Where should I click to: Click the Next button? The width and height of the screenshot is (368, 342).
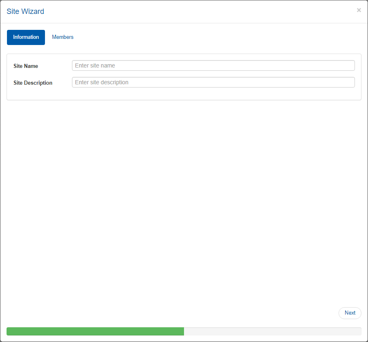pyautogui.click(x=350, y=313)
